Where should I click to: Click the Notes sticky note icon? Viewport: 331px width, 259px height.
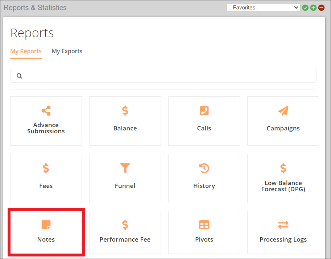pyautogui.click(x=46, y=225)
